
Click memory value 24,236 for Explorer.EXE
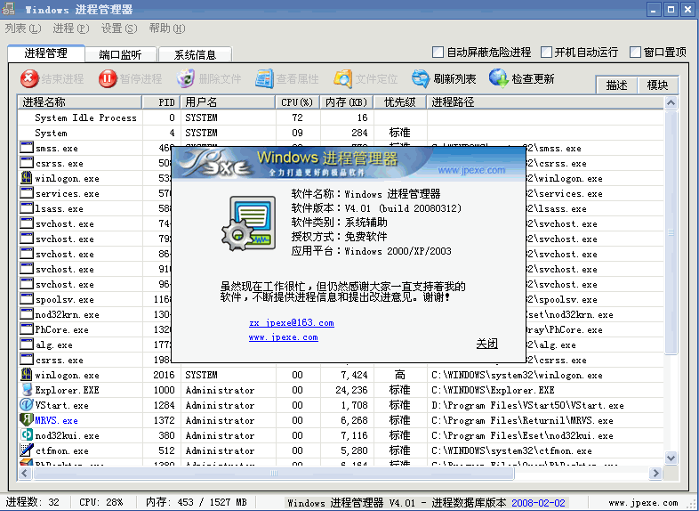(x=351, y=390)
